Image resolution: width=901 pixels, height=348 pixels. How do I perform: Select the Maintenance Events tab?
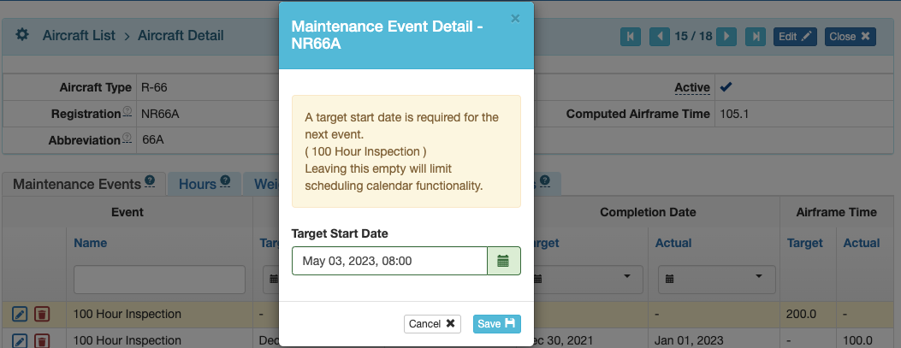84,184
